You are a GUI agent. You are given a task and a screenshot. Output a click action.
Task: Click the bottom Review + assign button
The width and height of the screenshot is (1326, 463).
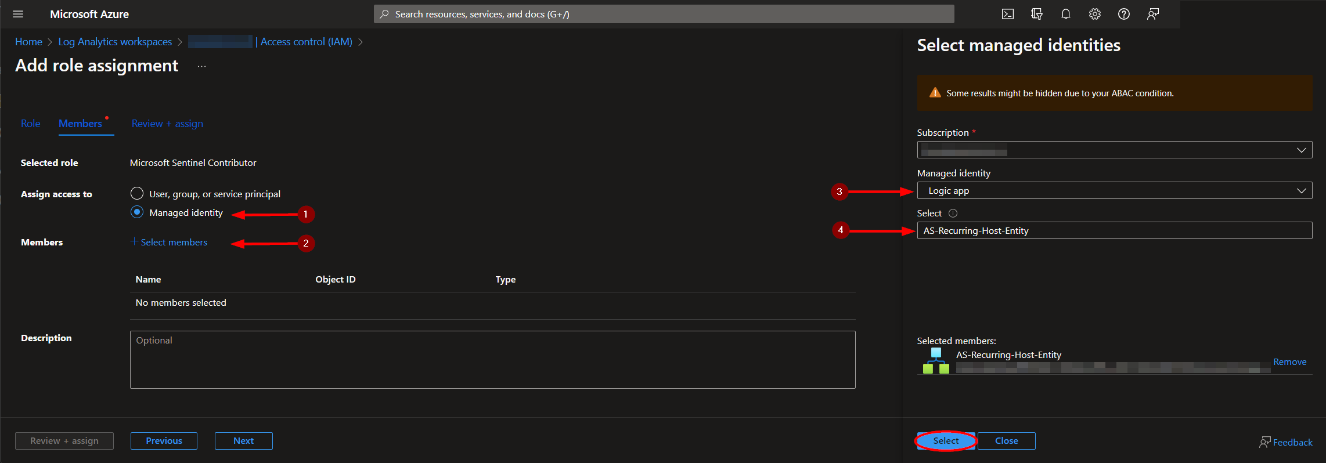[x=64, y=441]
